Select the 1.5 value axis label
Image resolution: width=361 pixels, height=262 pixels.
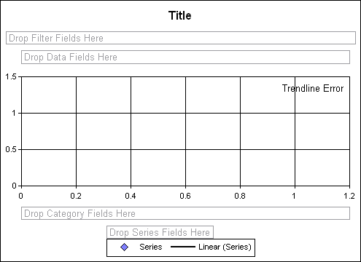(x=11, y=76)
